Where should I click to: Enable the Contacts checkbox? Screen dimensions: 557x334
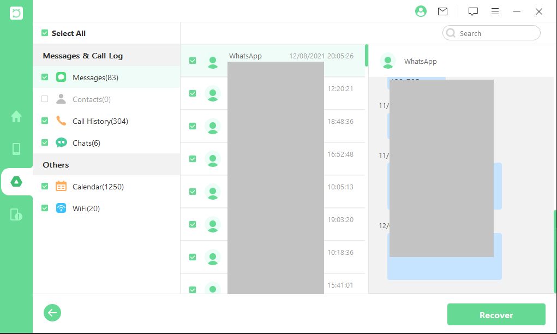point(45,99)
